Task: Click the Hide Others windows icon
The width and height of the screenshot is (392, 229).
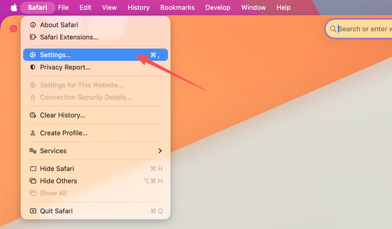Action: [x=33, y=181]
